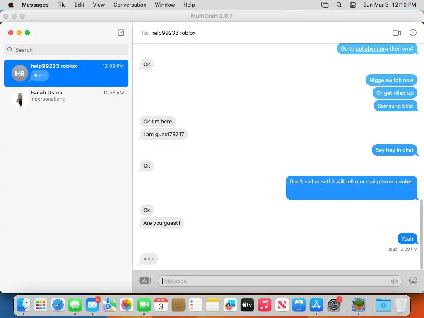Click the Search conversations field
The image size is (424, 318).
click(66, 50)
